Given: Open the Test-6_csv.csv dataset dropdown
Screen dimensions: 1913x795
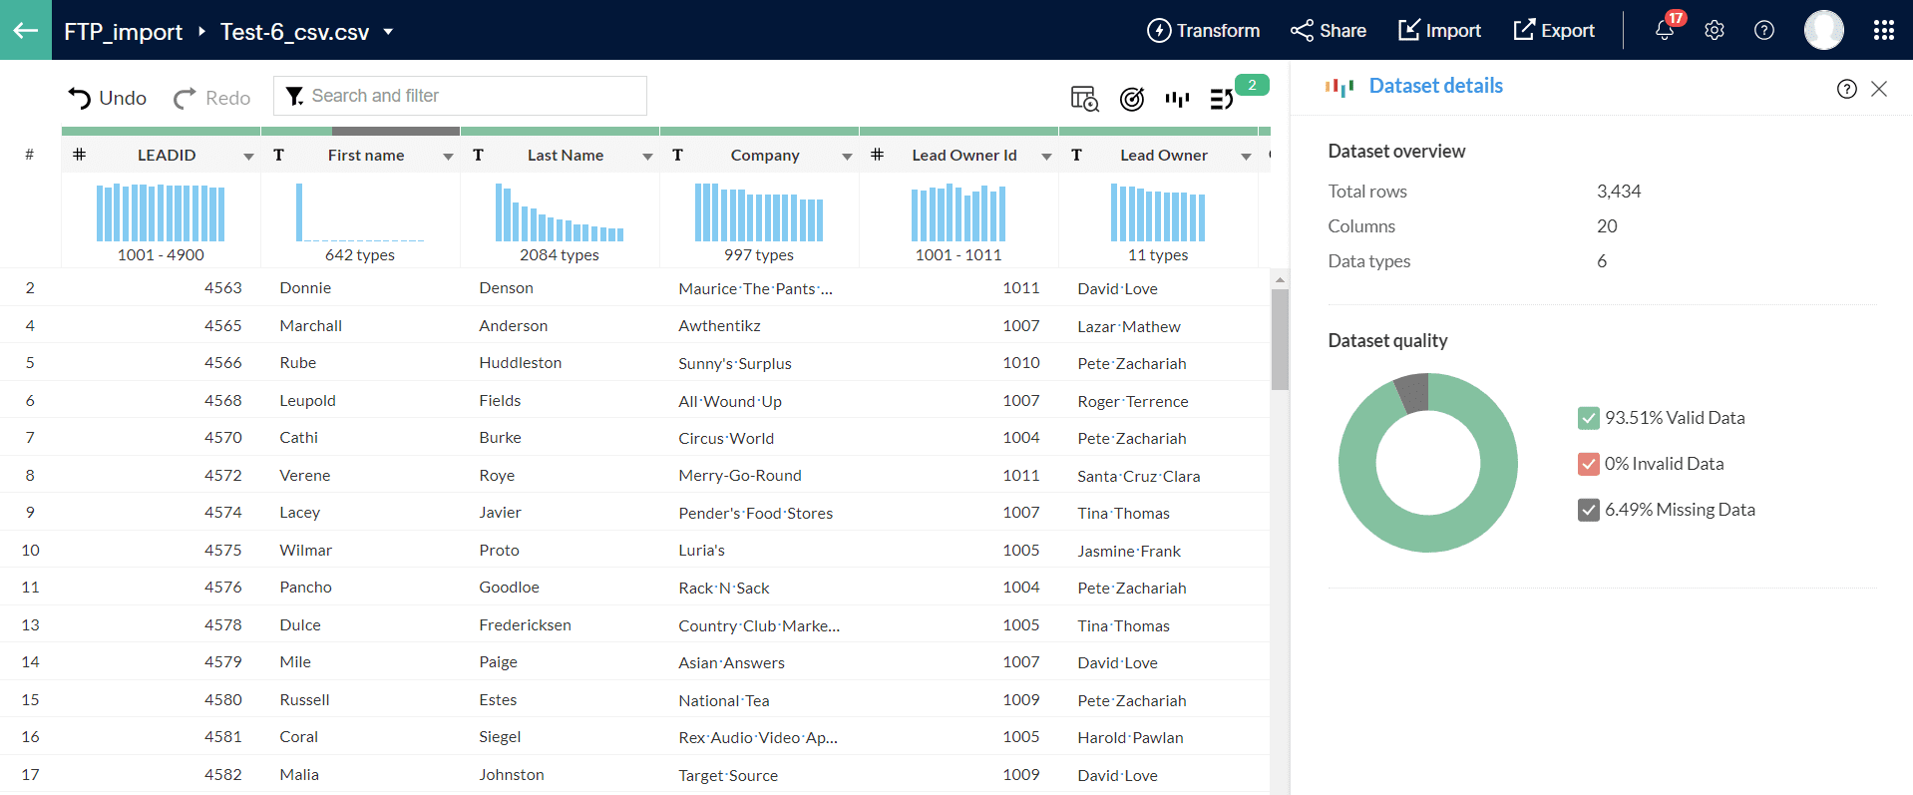Looking at the screenshot, I should click(x=388, y=32).
